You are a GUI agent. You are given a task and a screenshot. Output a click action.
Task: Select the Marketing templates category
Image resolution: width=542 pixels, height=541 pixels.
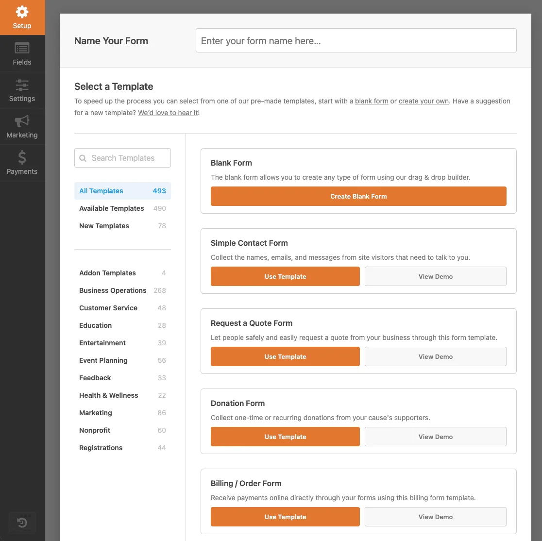[x=122, y=413]
